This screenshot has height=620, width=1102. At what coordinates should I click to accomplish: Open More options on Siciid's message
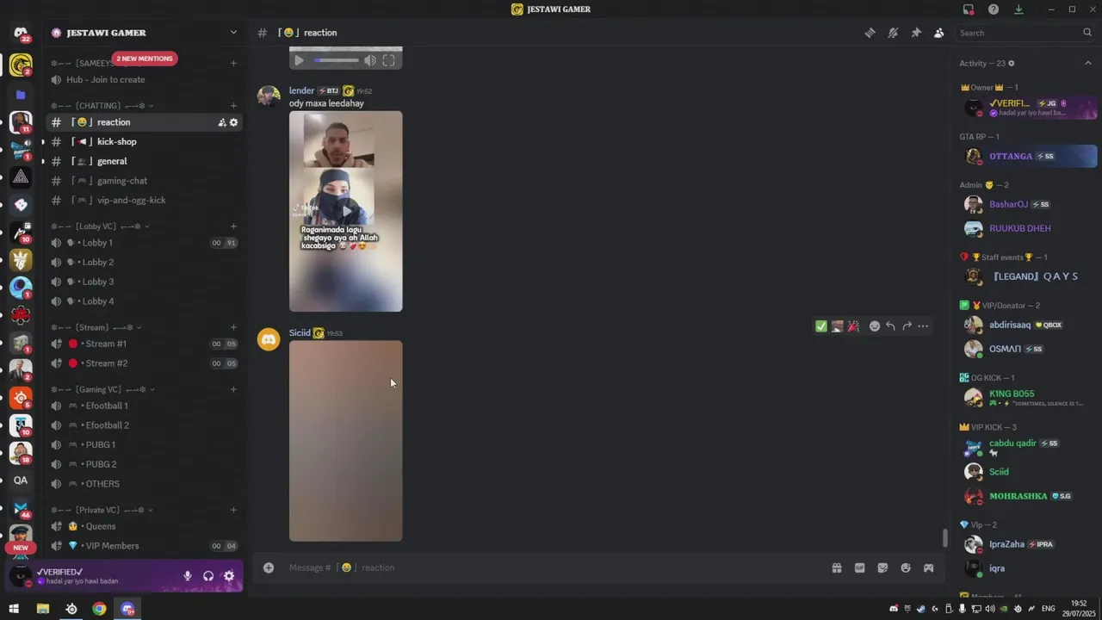click(923, 326)
